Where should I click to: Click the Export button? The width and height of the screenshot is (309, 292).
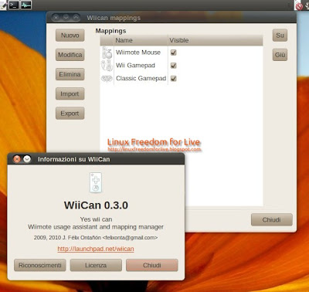click(x=70, y=114)
